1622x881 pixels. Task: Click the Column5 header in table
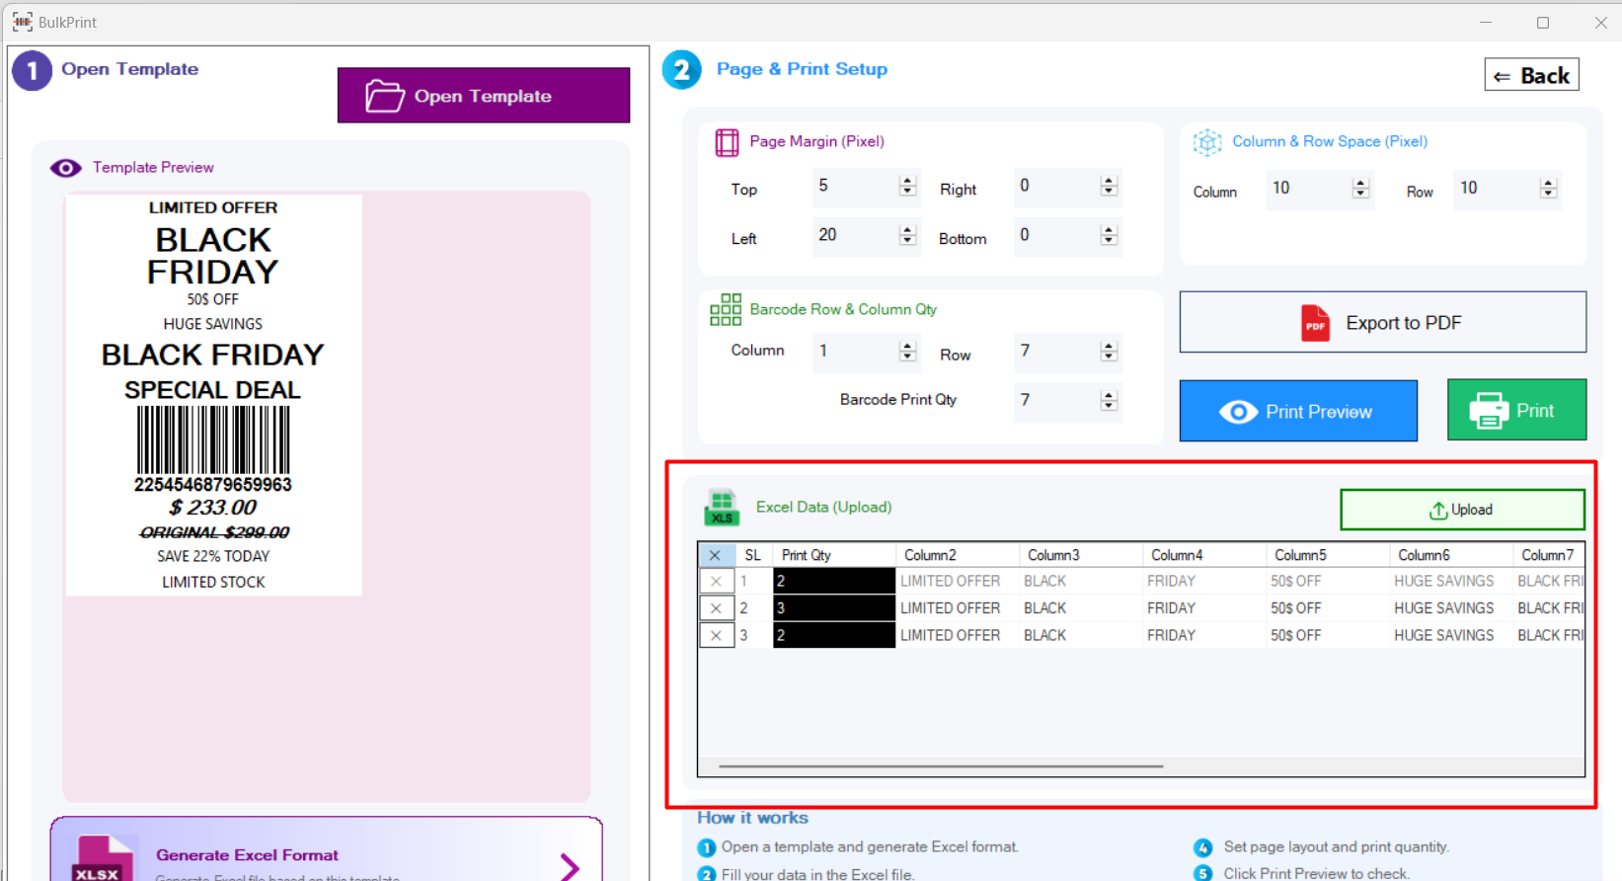[1328, 555]
